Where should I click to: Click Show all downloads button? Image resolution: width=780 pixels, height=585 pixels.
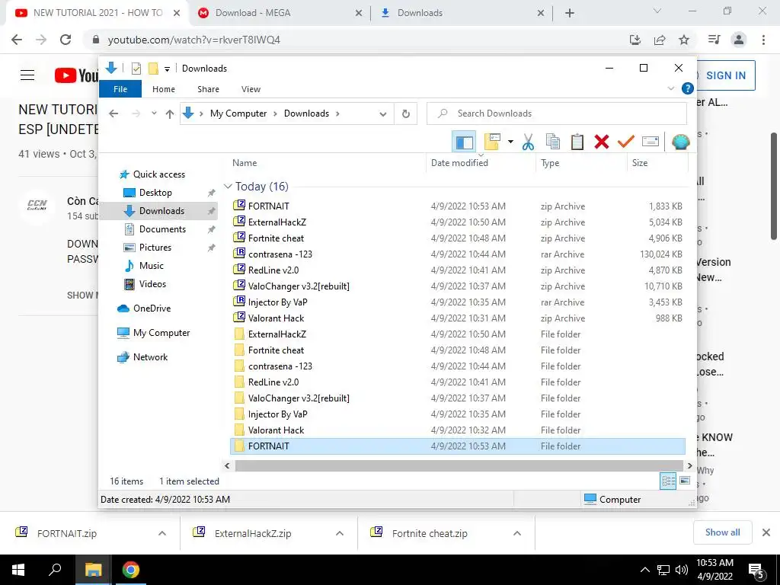pos(722,532)
